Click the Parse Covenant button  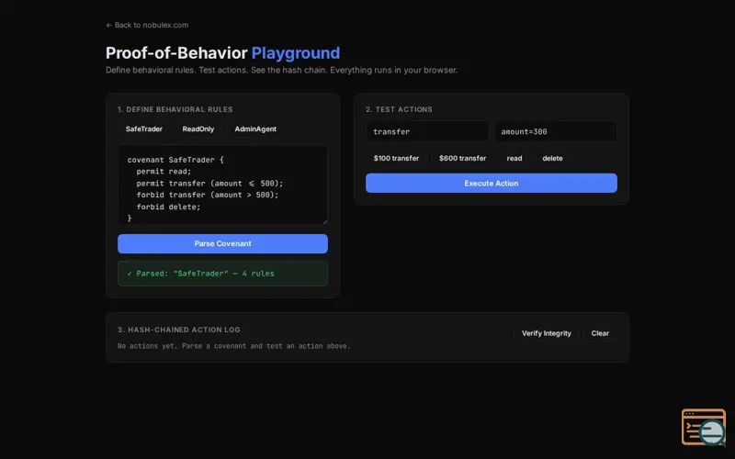(x=222, y=243)
